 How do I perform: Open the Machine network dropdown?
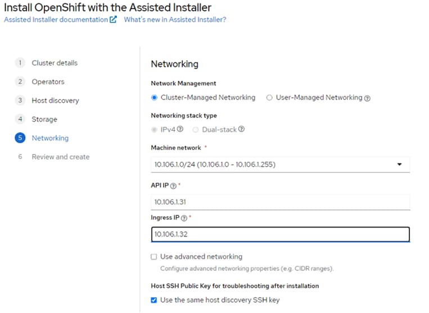pyautogui.click(x=281, y=165)
